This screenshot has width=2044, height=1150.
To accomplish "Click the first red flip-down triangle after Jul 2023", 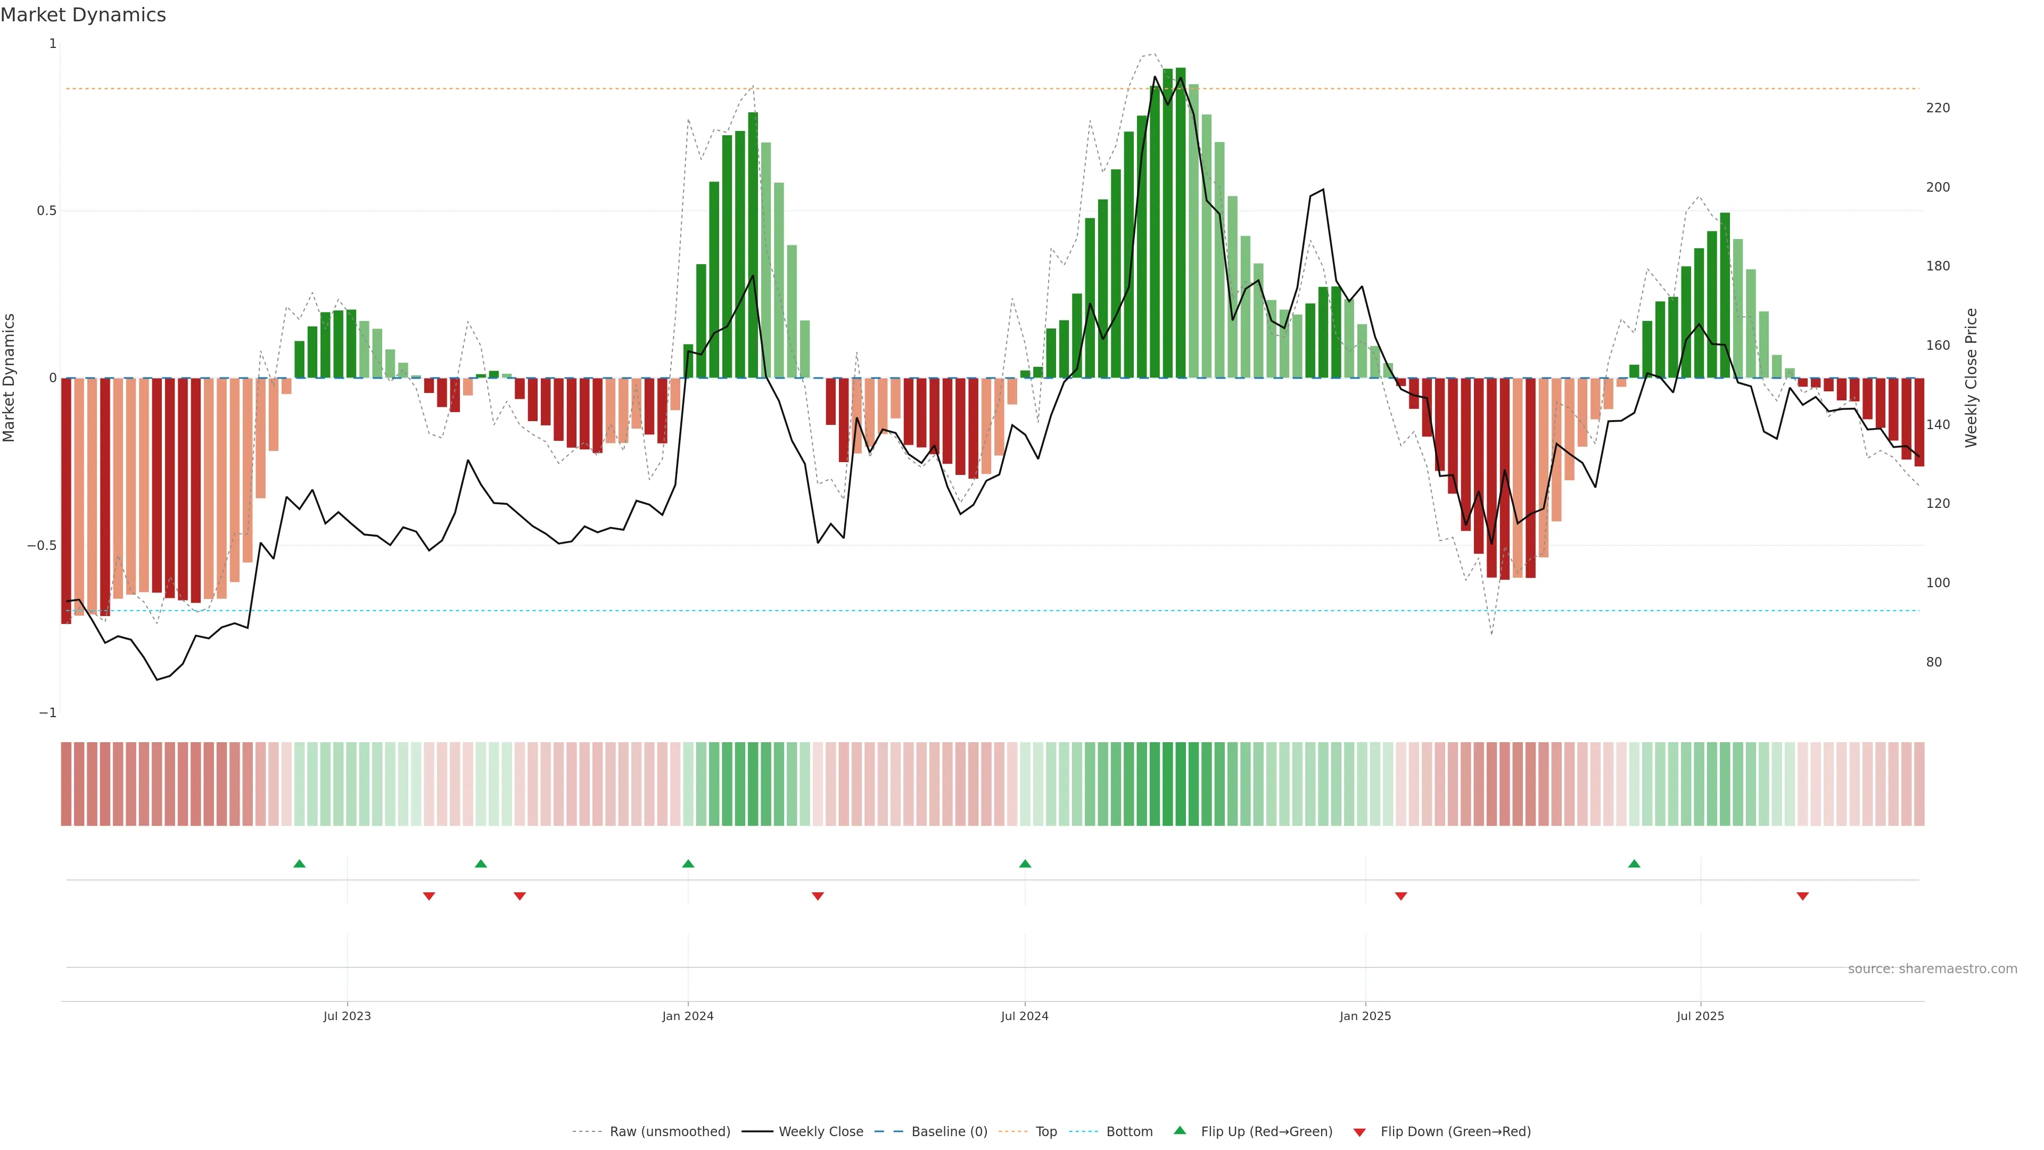I will click(429, 896).
